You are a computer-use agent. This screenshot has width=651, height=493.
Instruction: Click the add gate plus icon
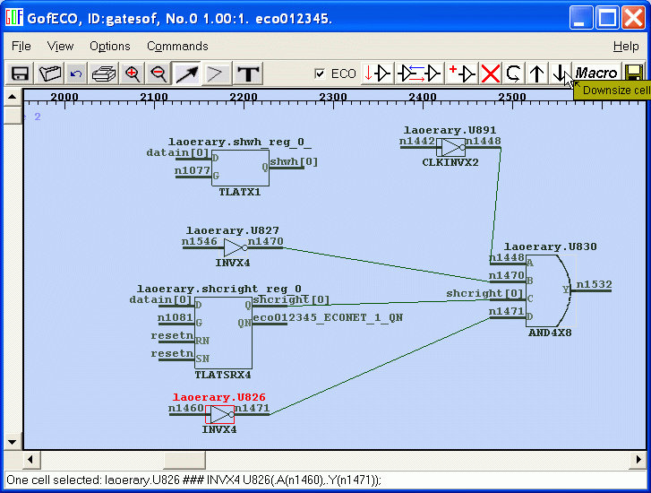point(462,74)
